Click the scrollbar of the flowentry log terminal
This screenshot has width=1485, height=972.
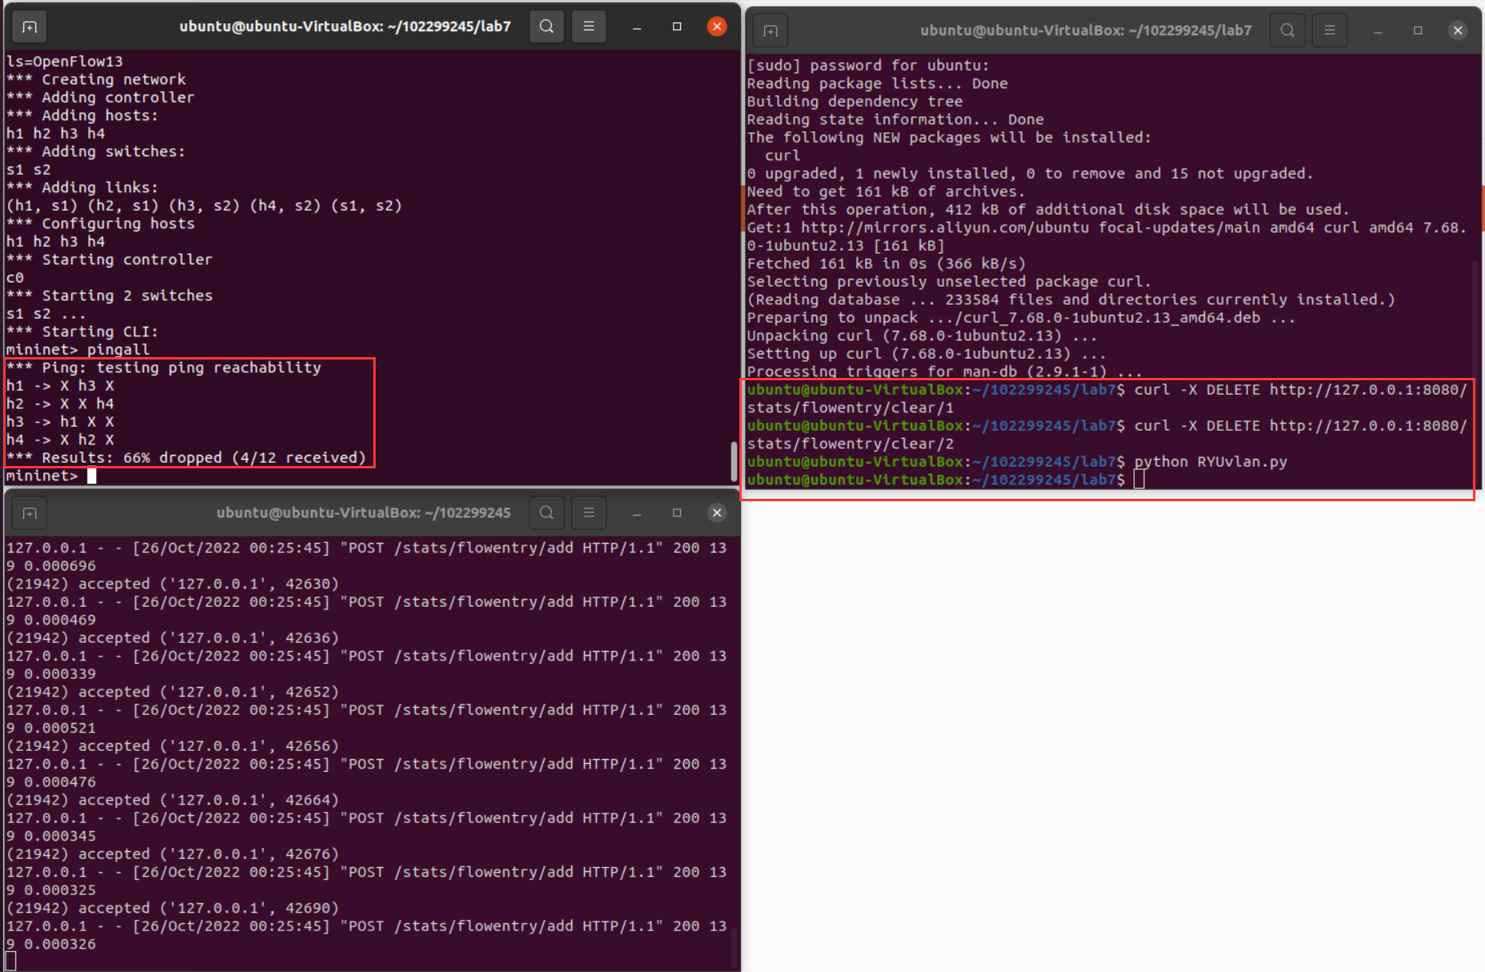pos(734,949)
